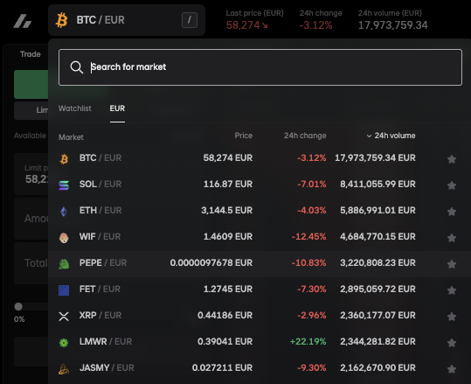Click the PEPE frog coin icon
Image resolution: width=471 pixels, height=384 pixels.
[x=64, y=264]
